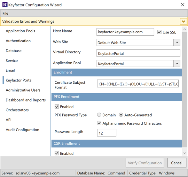
Task: Click server name sqlsrvr05.keyexample.com in status bar
Action: click(x=37, y=173)
